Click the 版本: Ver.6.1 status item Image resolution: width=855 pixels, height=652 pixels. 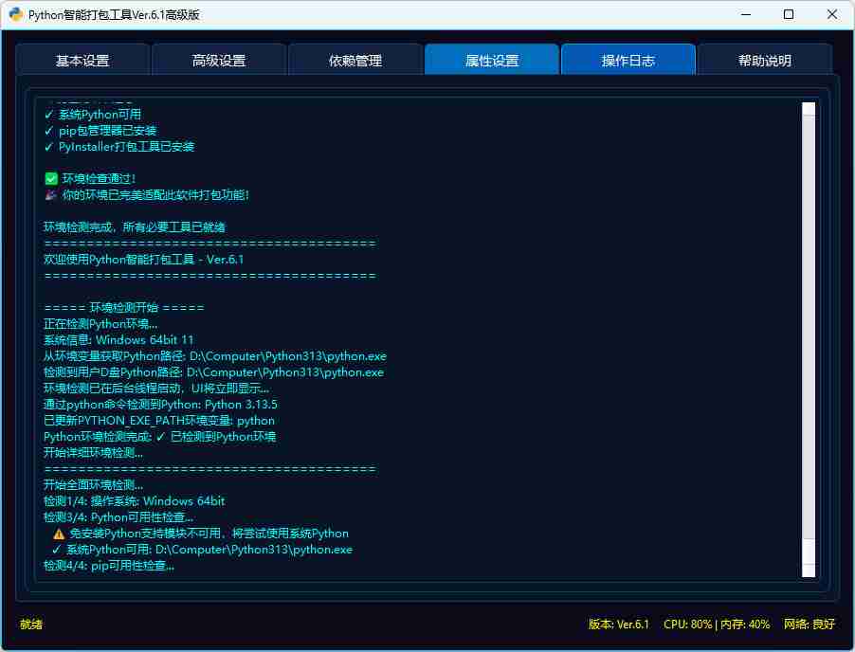coord(620,625)
